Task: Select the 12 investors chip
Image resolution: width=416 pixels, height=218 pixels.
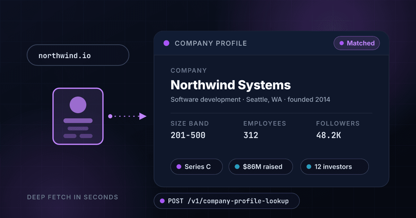Action: (335, 167)
